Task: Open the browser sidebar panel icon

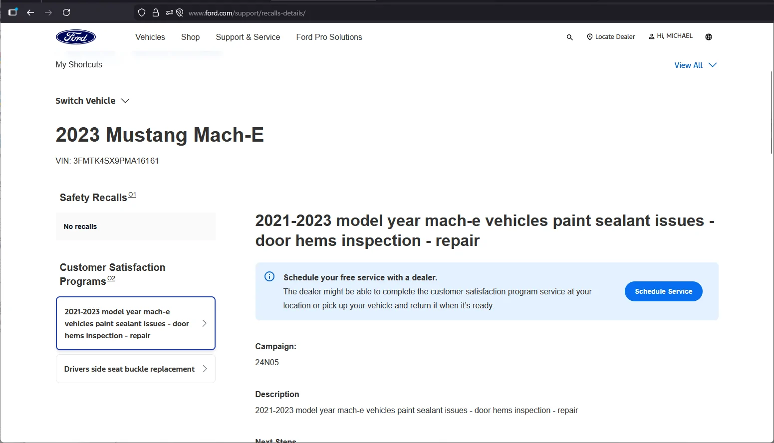Action: pos(12,12)
